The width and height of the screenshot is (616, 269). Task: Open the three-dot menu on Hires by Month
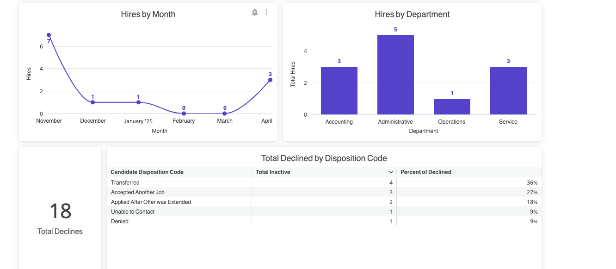[266, 12]
